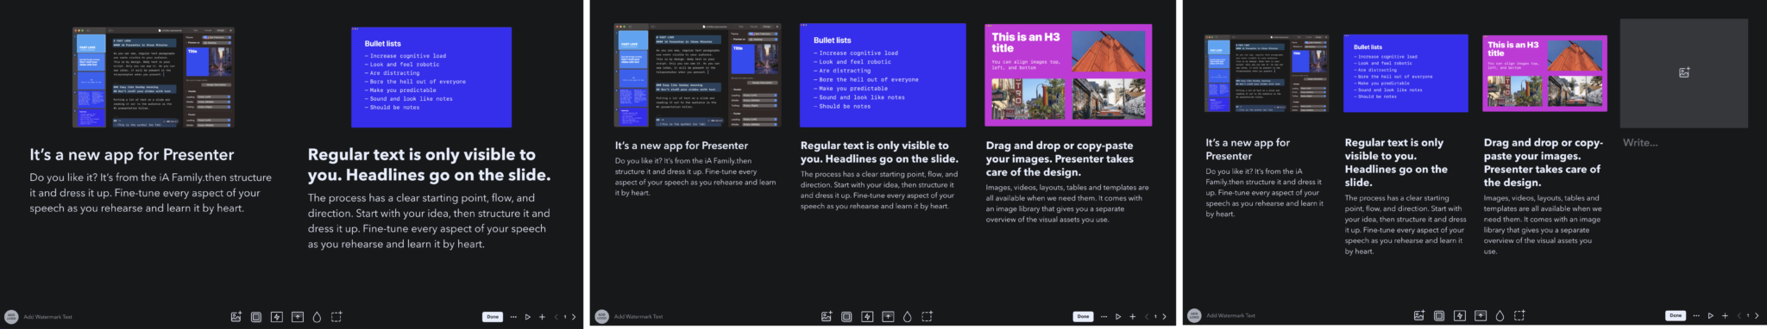Select the Bullet lists slide image in the two-column window

point(431,78)
